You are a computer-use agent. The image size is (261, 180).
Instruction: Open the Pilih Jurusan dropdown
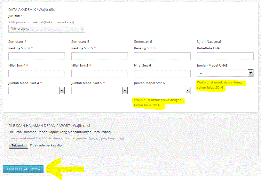pos(47,28)
